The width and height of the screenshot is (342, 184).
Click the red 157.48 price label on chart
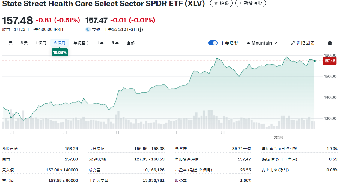(x=329, y=61)
